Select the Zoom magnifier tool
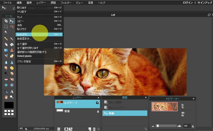 click(x=12, y=97)
